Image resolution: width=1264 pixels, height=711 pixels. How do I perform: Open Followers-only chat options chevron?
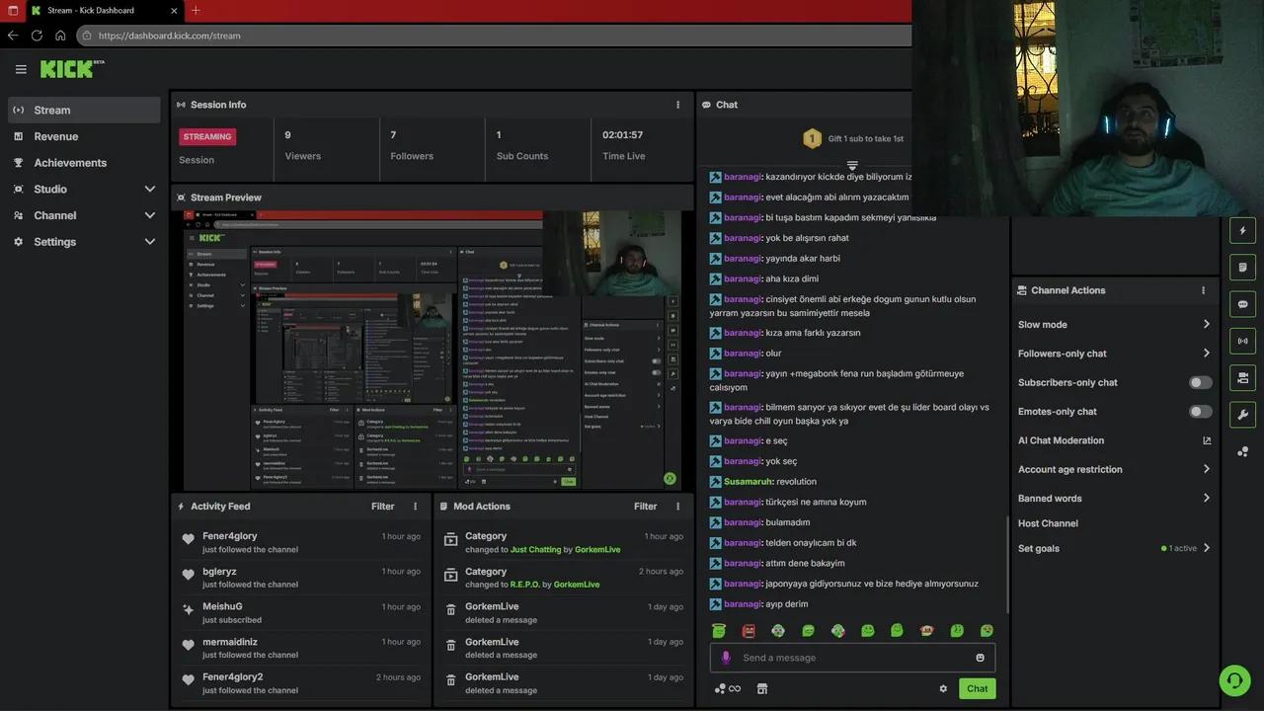coord(1206,354)
